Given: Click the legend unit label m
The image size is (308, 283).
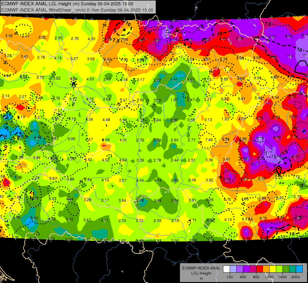Looking at the screenshot, I should [201, 278].
